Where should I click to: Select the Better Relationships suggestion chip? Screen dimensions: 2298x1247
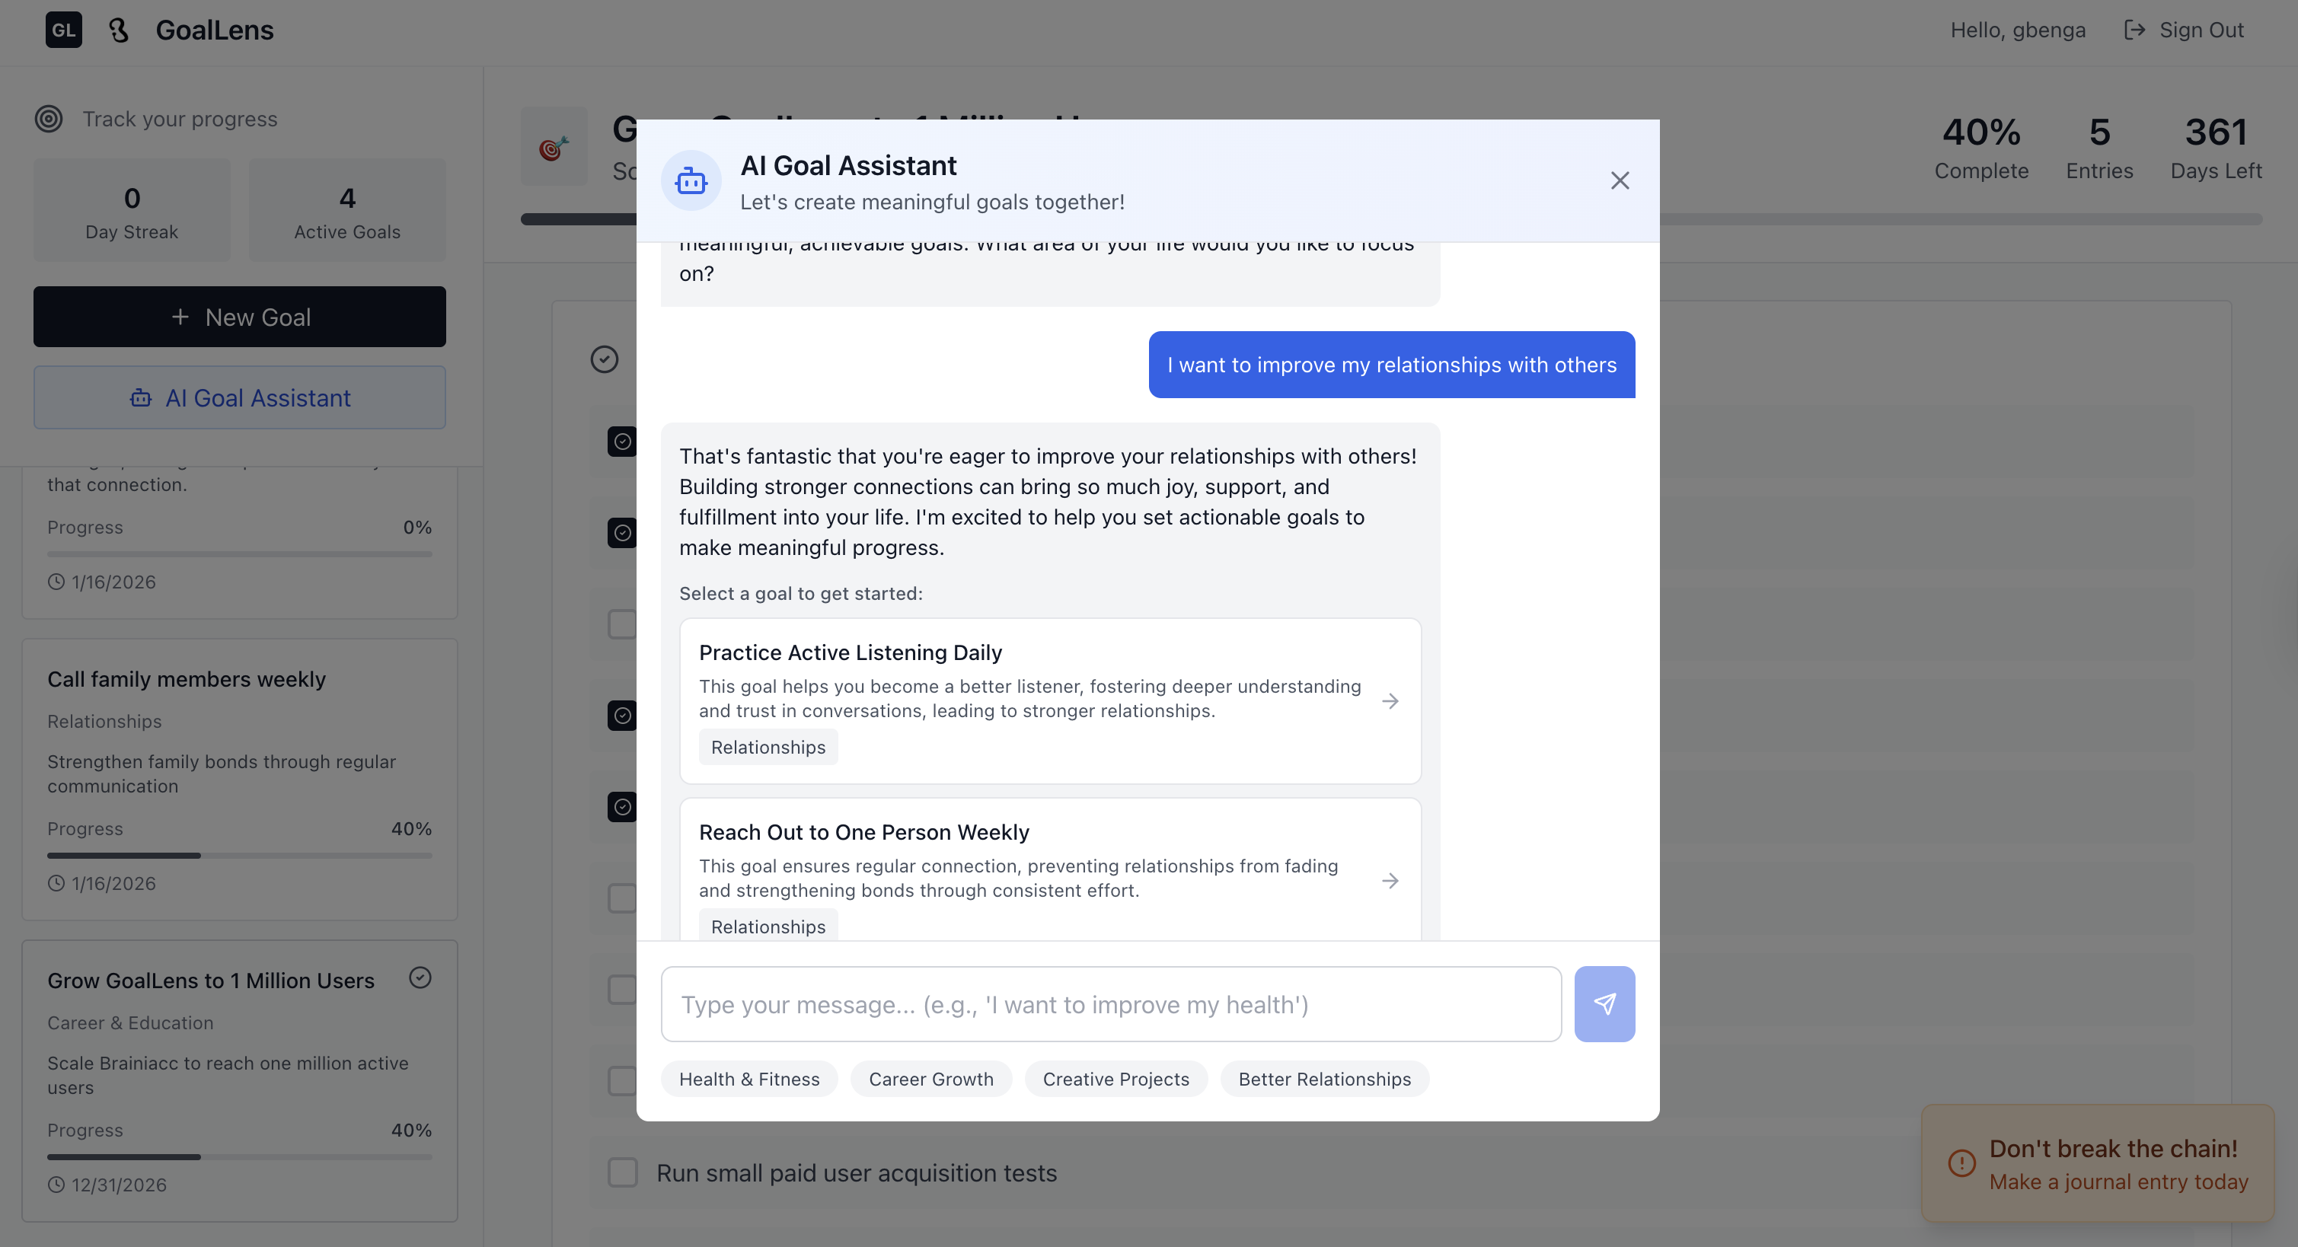pyautogui.click(x=1324, y=1079)
